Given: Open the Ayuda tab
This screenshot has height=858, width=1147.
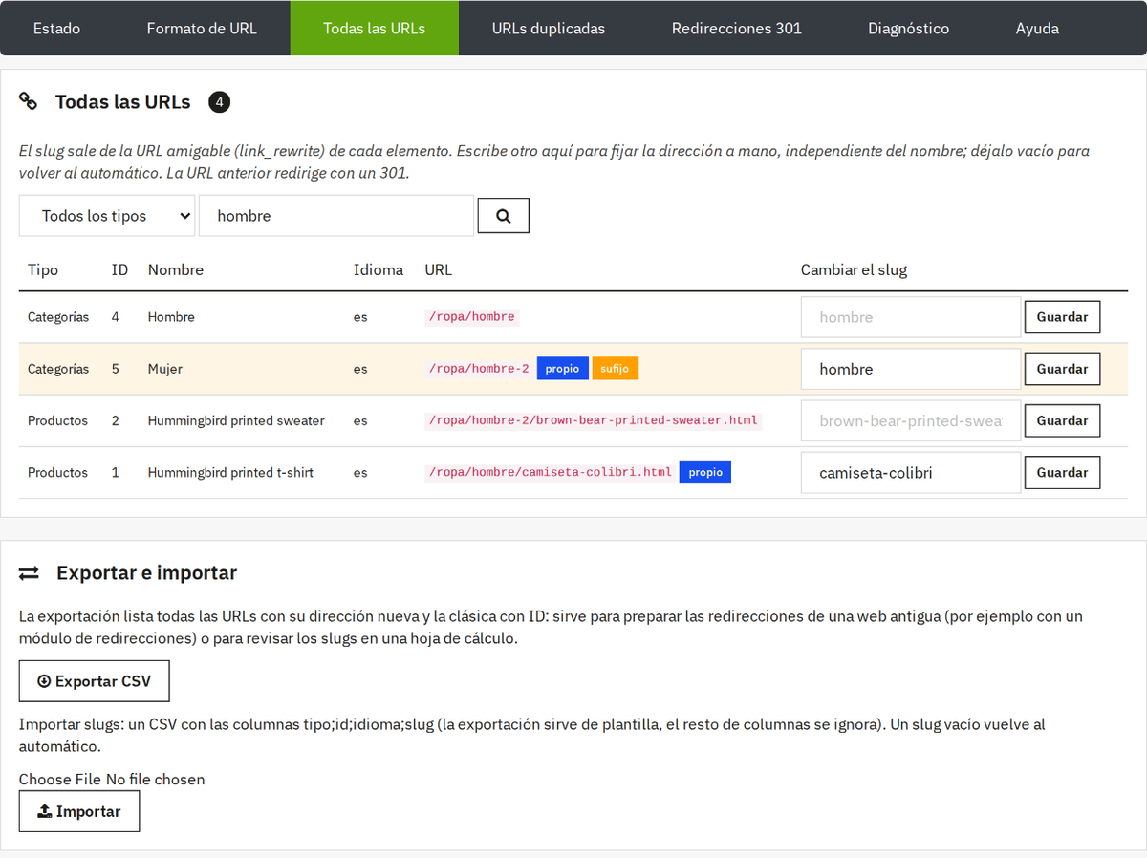Looking at the screenshot, I should [x=1037, y=28].
